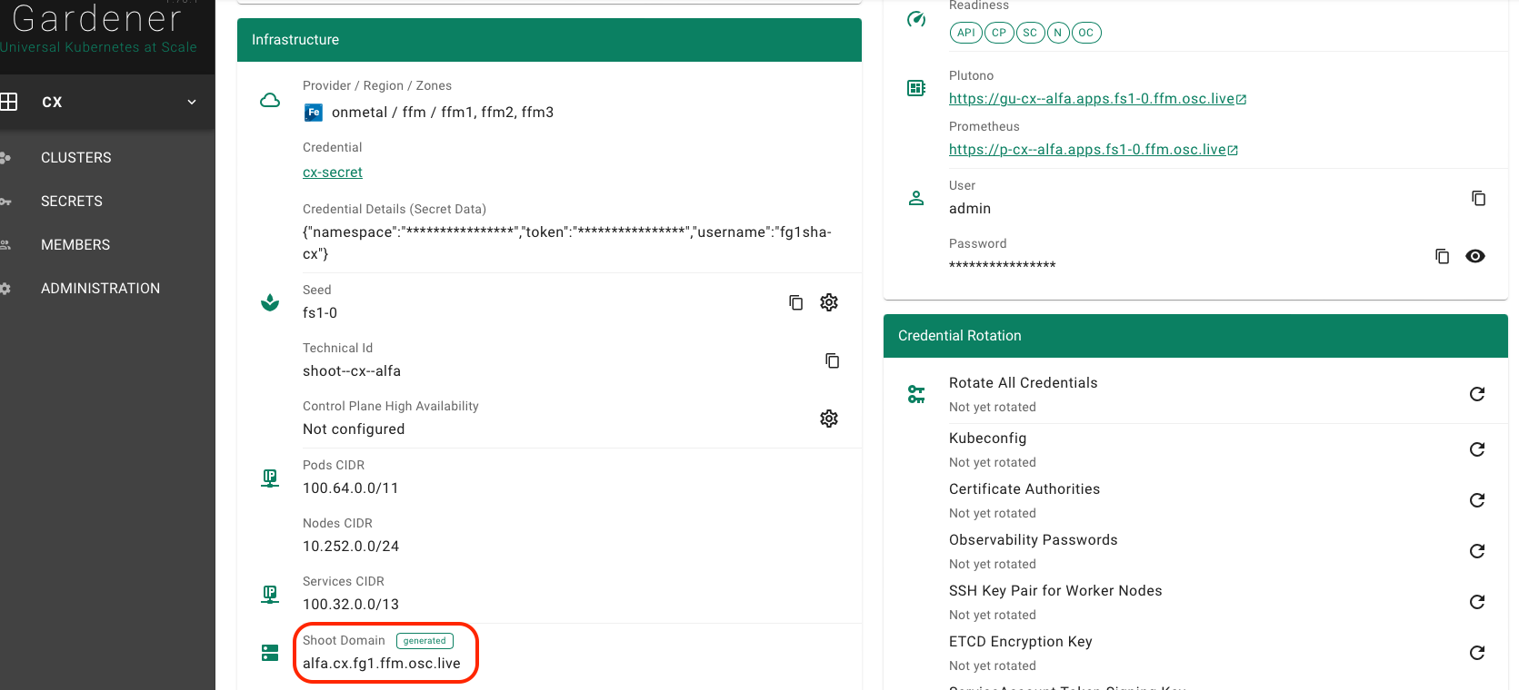Viewport: 1519px width, 690px height.
Task: Open Members page from sidebar
Action: 75,245
